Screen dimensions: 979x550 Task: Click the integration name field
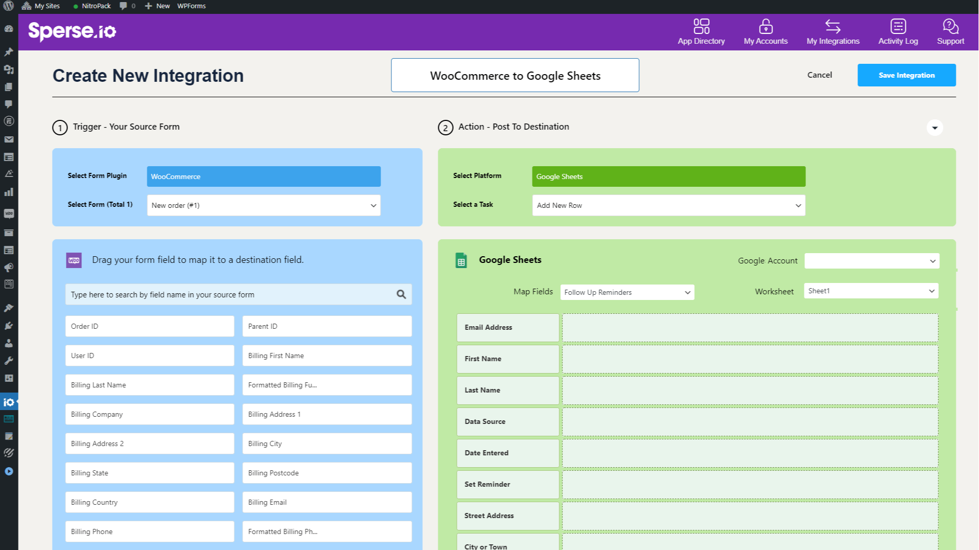[x=515, y=75]
